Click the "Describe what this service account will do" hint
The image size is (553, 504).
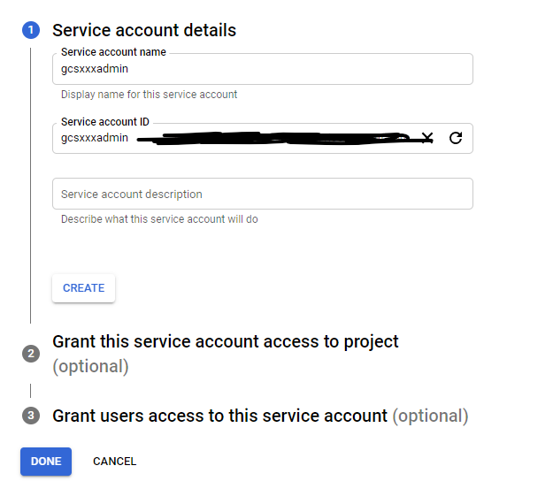click(159, 219)
